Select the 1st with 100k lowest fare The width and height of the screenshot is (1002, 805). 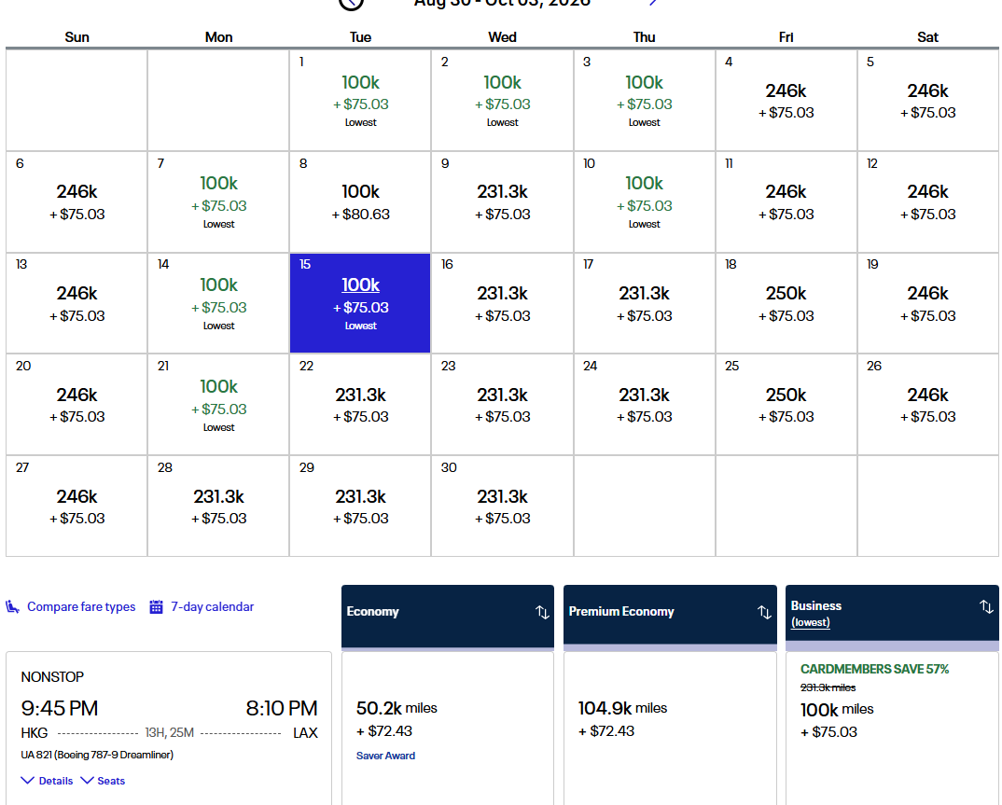click(x=360, y=100)
